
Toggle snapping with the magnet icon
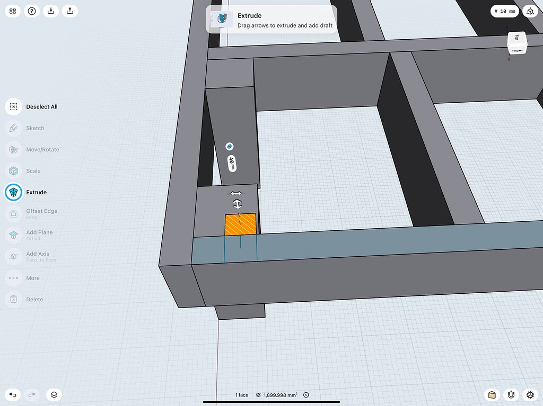tap(511, 394)
